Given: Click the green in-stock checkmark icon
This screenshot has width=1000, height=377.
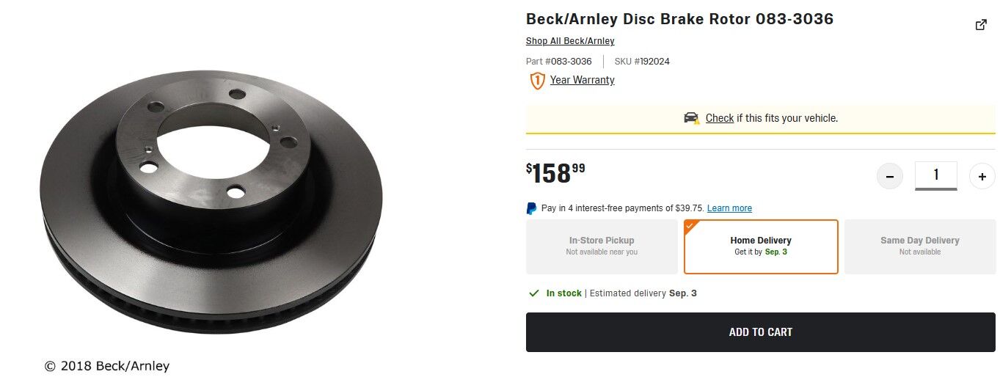Looking at the screenshot, I should [x=534, y=293].
